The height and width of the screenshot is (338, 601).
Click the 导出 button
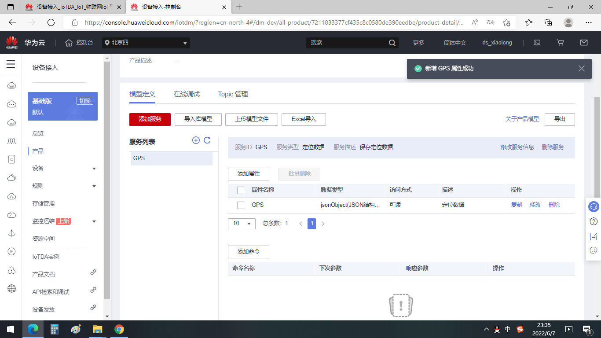[560, 119]
